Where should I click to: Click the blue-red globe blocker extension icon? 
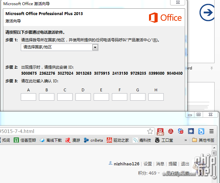pyautogui.click(x=181, y=131)
